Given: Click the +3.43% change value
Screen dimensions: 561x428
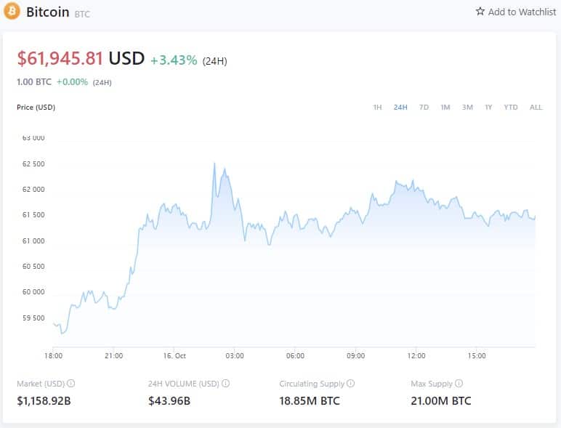Looking at the screenshot, I should click(x=174, y=60).
